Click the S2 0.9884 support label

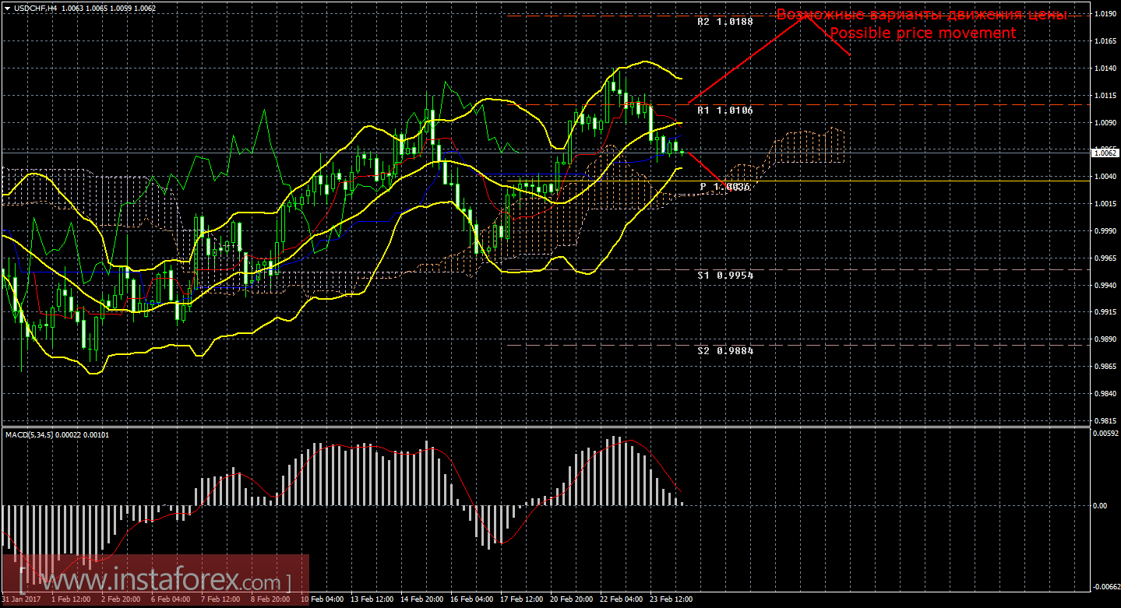pyautogui.click(x=725, y=350)
